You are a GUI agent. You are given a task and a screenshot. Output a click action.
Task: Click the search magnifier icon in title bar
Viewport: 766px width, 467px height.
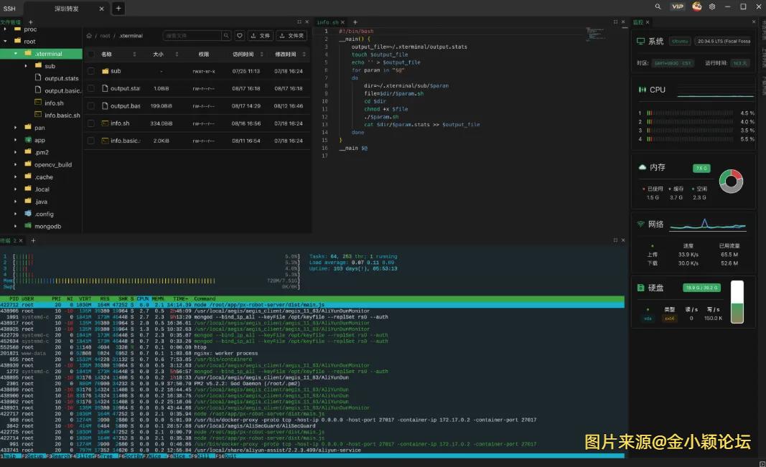point(658,6)
